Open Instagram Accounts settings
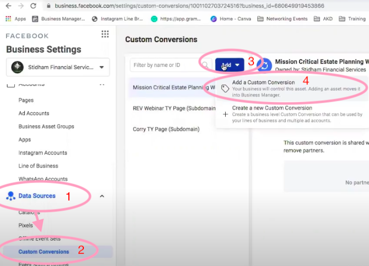Image resolution: width=369 pixels, height=266 pixels. tap(43, 153)
